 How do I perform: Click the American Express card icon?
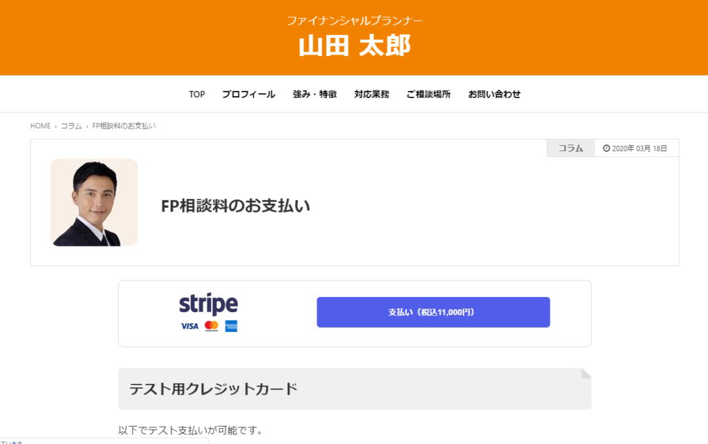click(231, 326)
